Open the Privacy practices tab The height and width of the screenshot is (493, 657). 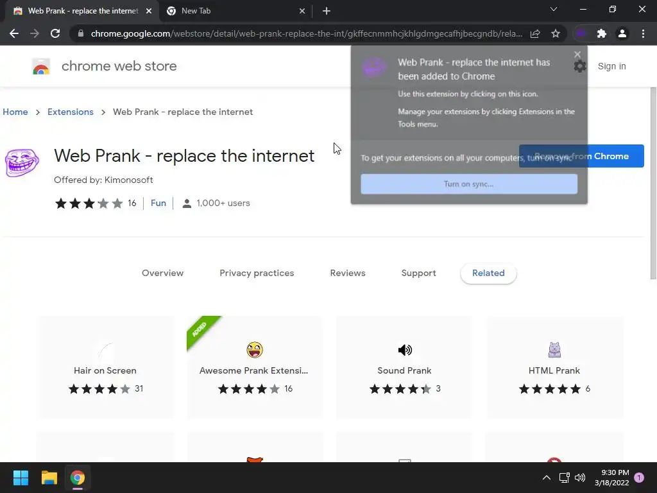pyautogui.click(x=257, y=273)
